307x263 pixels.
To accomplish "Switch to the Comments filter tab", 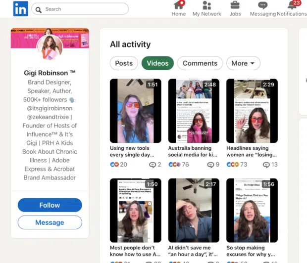I will [x=200, y=63].
